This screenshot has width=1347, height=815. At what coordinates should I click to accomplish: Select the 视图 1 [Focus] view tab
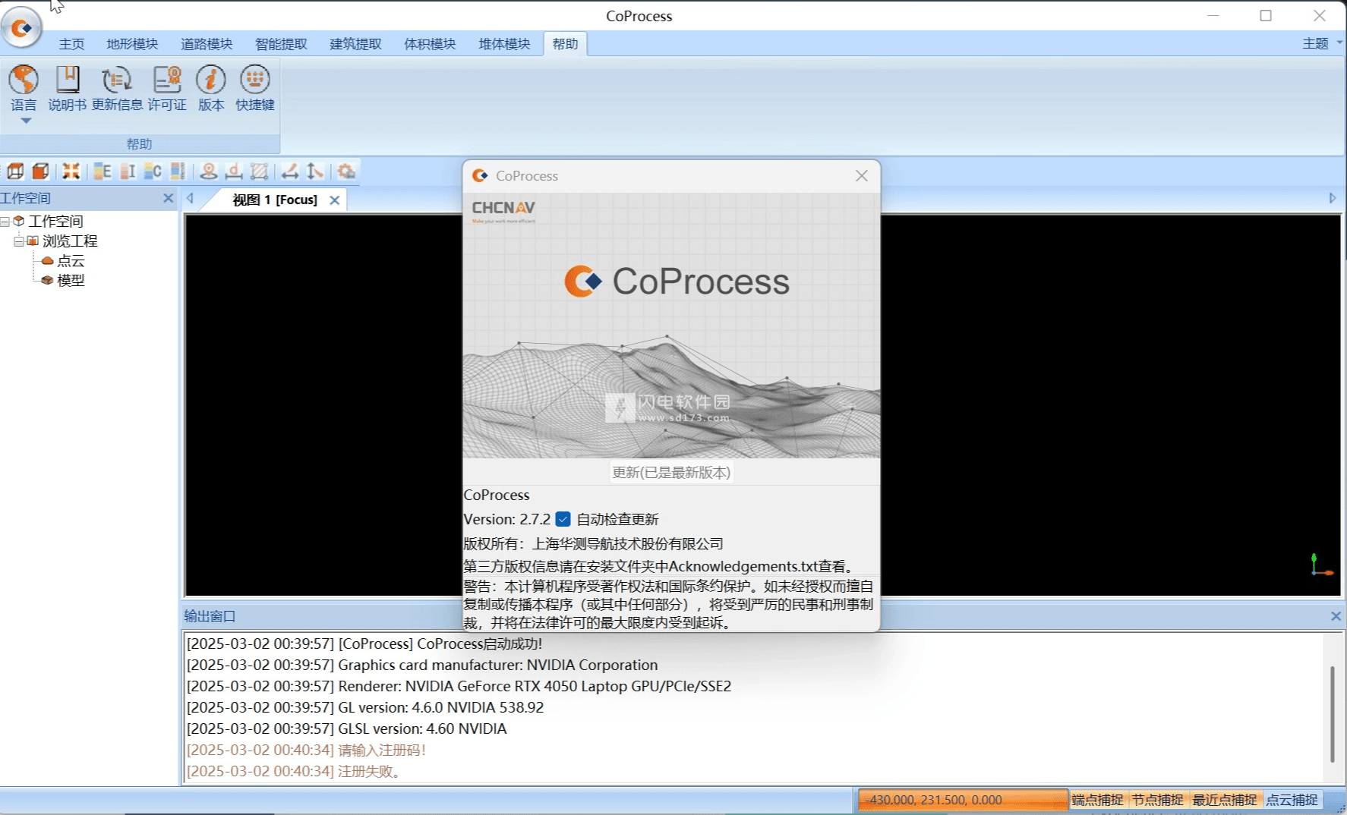pyautogui.click(x=275, y=200)
